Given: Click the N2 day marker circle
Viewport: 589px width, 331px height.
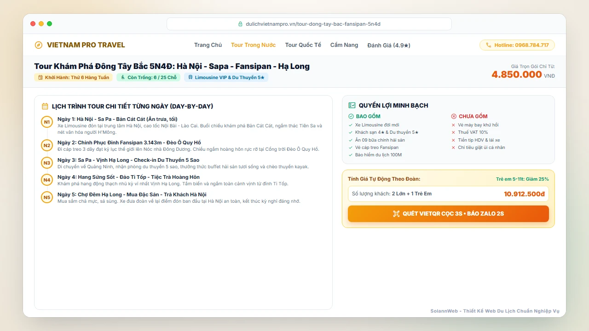Looking at the screenshot, I should pyautogui.click(x=47, y=145).
